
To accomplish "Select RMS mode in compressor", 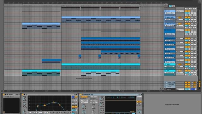I will click(139, 104).
